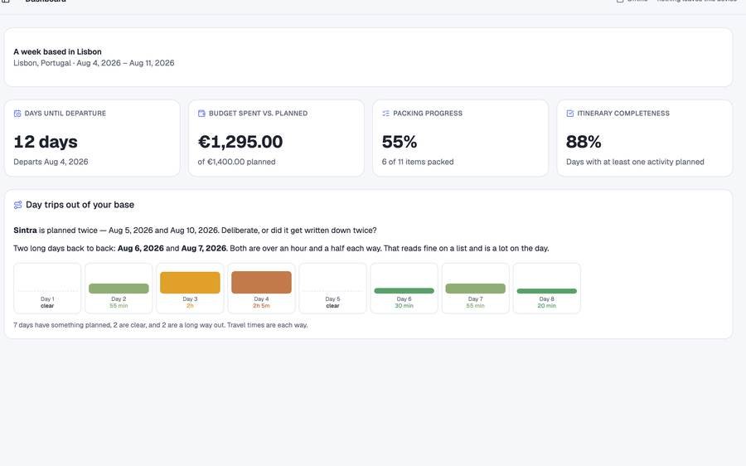Click the "20 min" label under Day 8
The width and height of the screenshot is (746, 466).
pos(547,306)
